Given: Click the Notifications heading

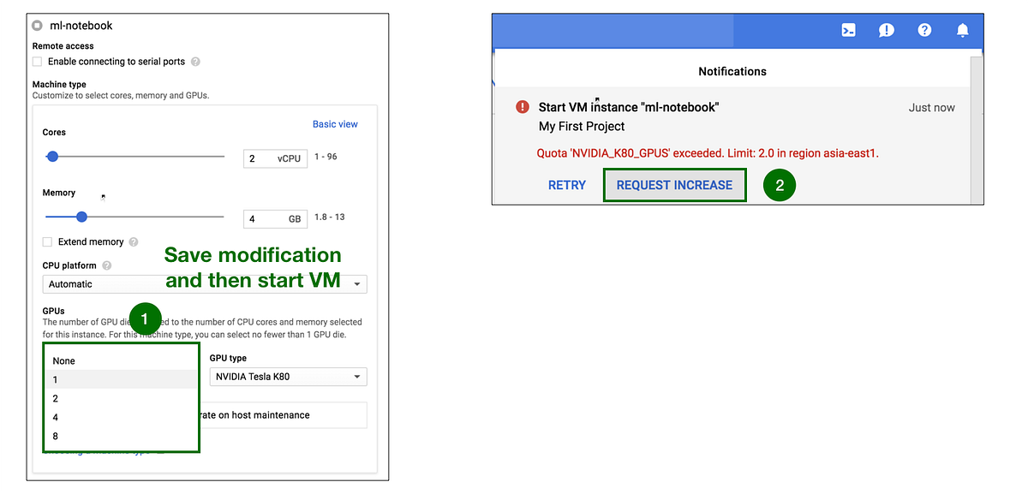Looking at the screenshot, I should click(x=732, y=71).
